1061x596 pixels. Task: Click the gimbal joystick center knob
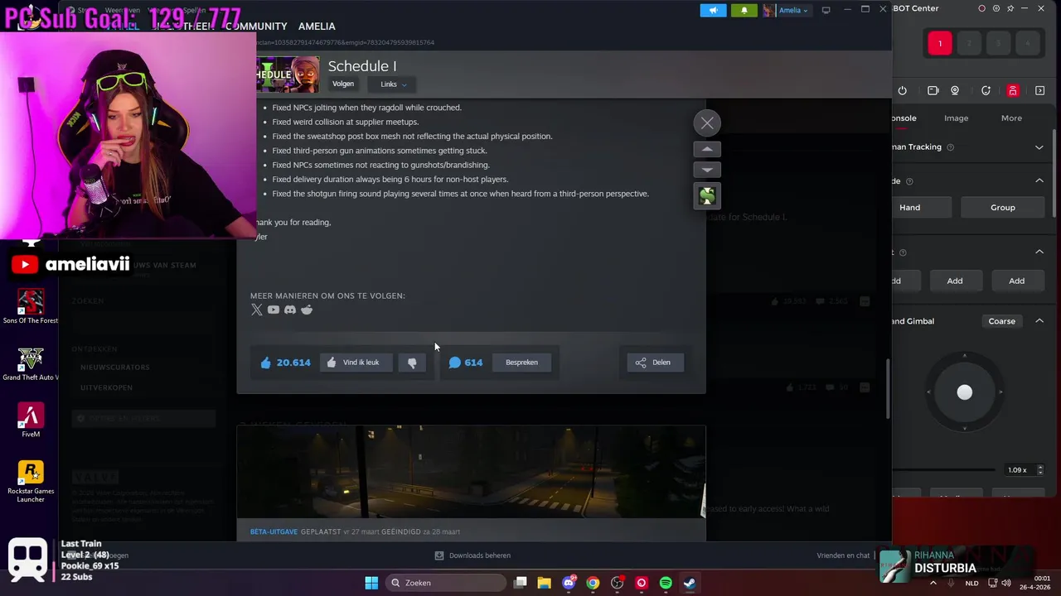(964, 392)
